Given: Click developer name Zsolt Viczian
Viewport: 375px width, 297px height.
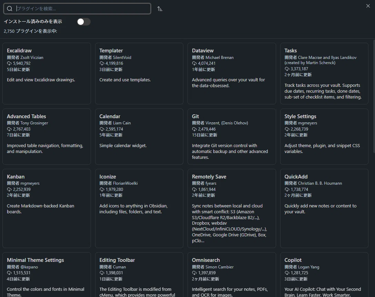Looking at the screenshot, I should [x=32, y=58].
